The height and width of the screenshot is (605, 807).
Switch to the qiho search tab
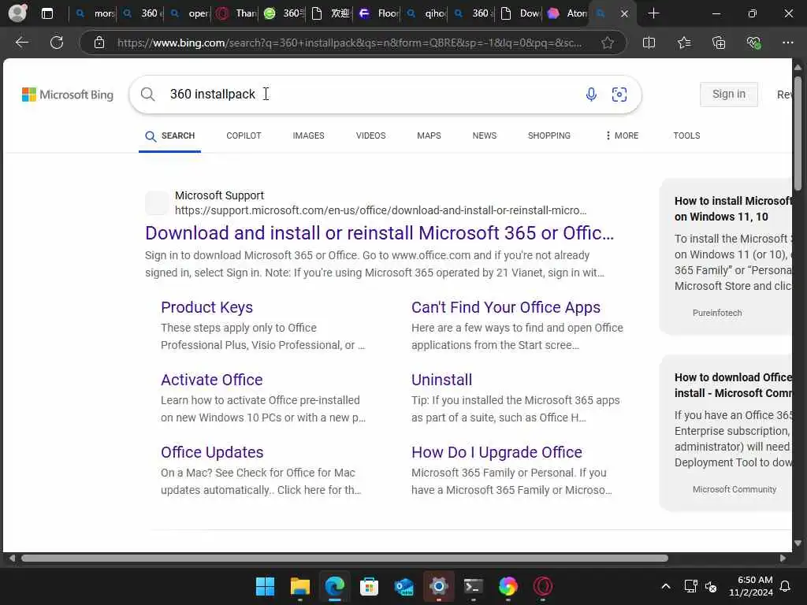(426, 13)
